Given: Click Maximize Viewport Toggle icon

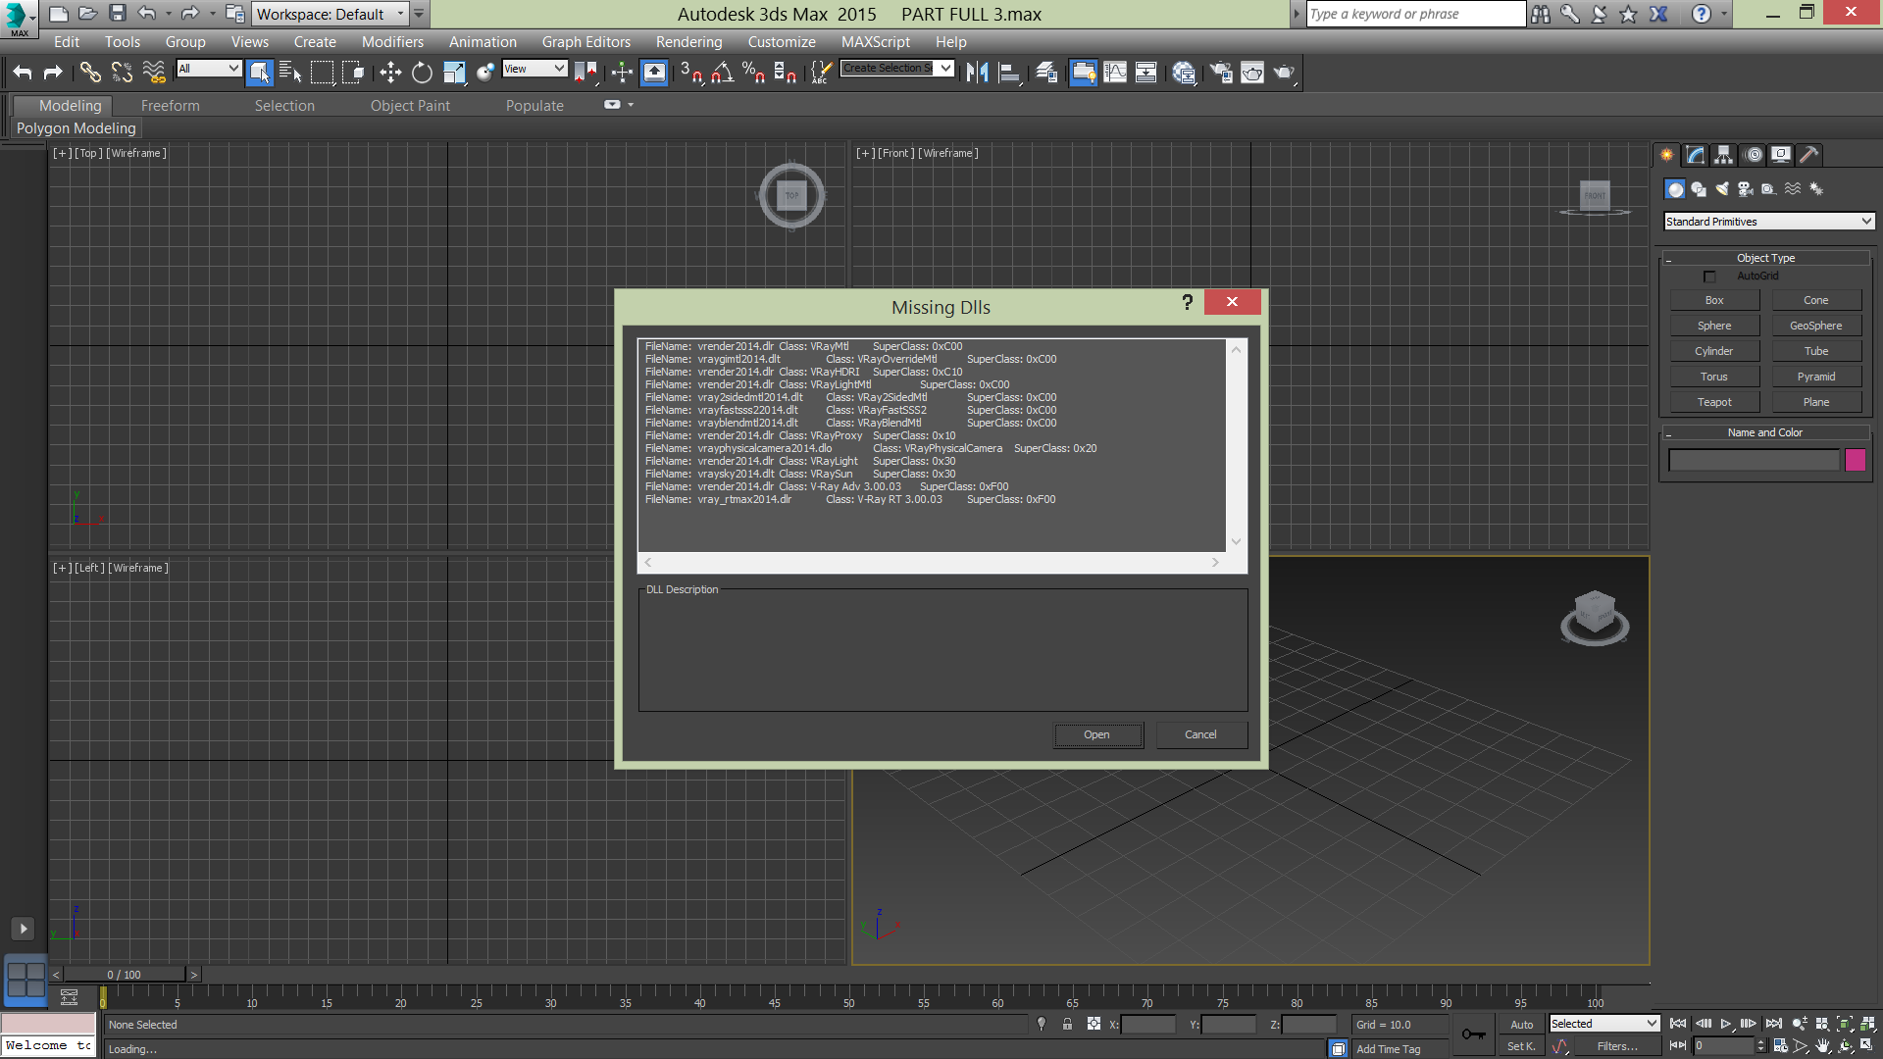Looking at the screenshot, I should point(1866,1046).
